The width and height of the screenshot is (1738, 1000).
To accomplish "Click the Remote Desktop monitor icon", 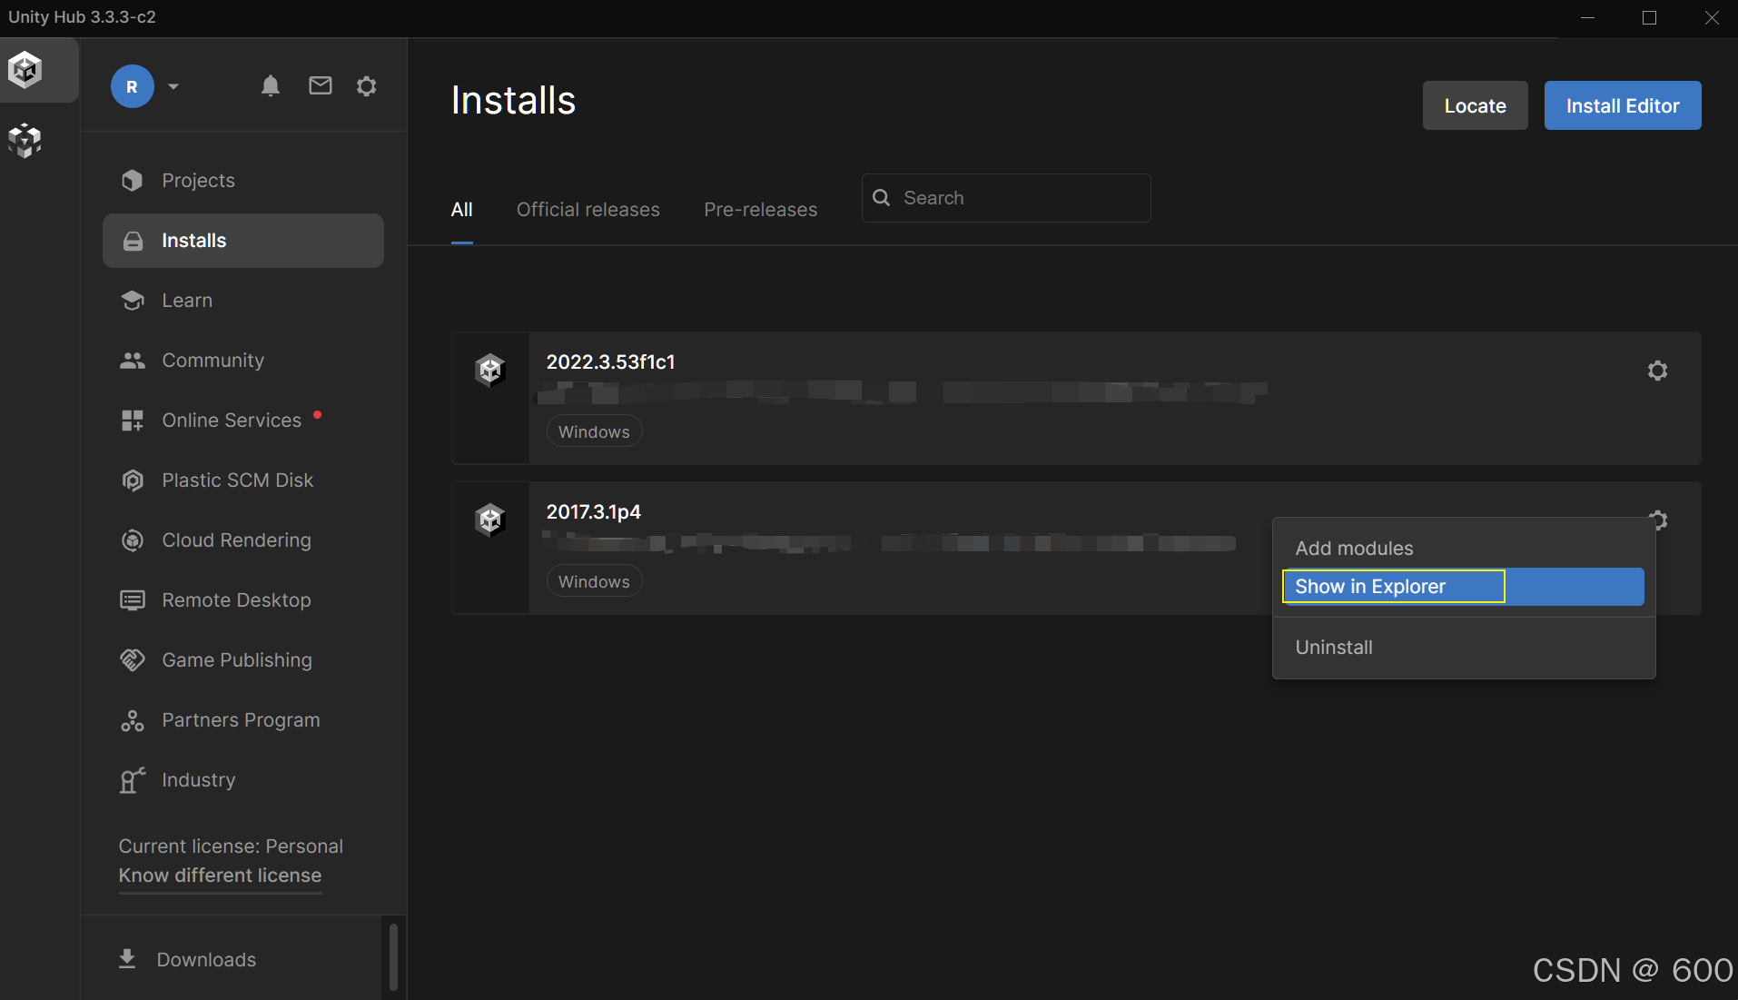I will (x=133, y=600).
